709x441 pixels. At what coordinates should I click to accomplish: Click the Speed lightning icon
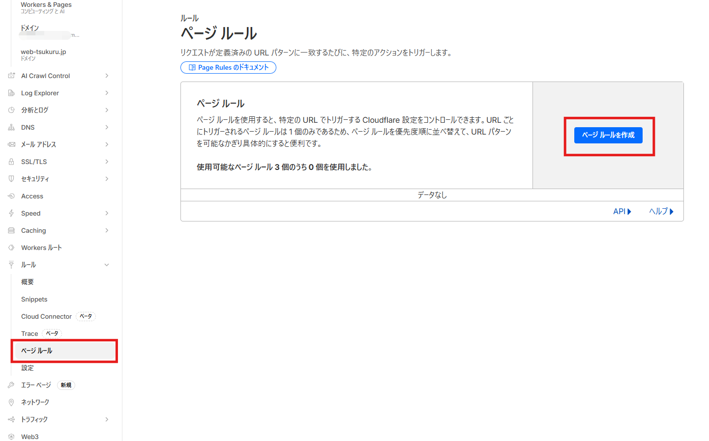(12, 213)
